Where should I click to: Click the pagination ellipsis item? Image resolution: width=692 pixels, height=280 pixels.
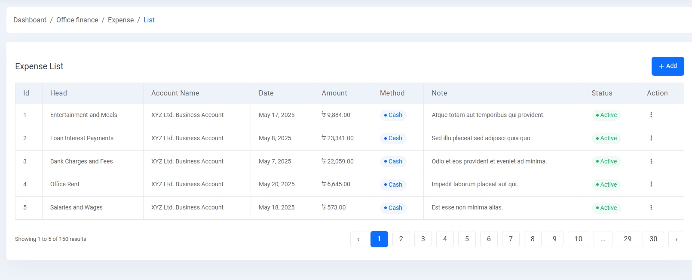click(x=603, y=239)
